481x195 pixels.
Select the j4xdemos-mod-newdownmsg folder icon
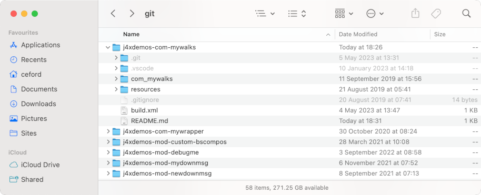pyautogui.click(x=116, y=173)
